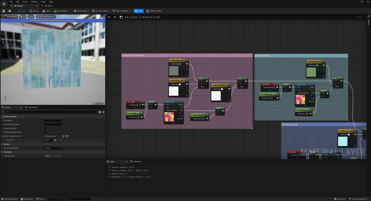This screenshot has height=201, width=371.
Task: Click the Home toolbar button
Action: click(46, 11)
